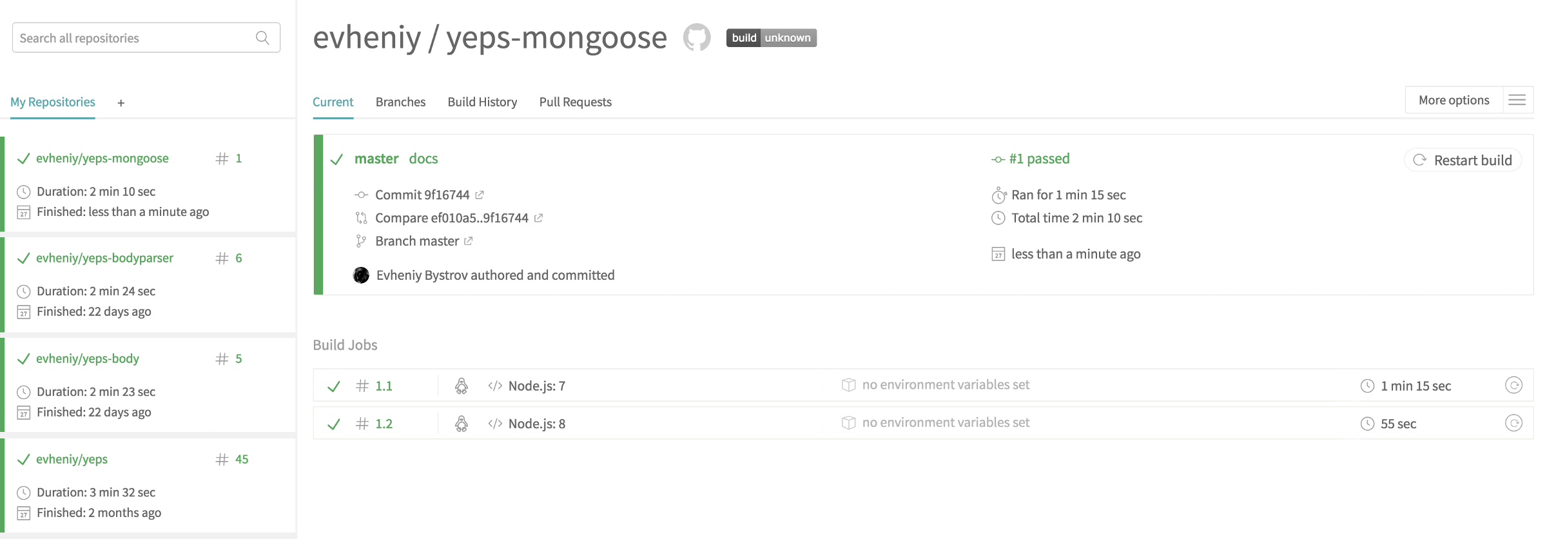This screenshot has width=1547, height=539.
Task: Open the More options hamburger menu
Action: (x=1517, y=100)
